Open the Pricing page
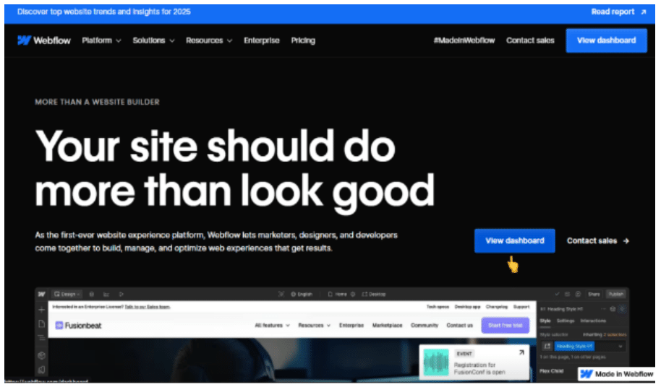This screenshot has height=387, width=661. [x=303, y=40]
